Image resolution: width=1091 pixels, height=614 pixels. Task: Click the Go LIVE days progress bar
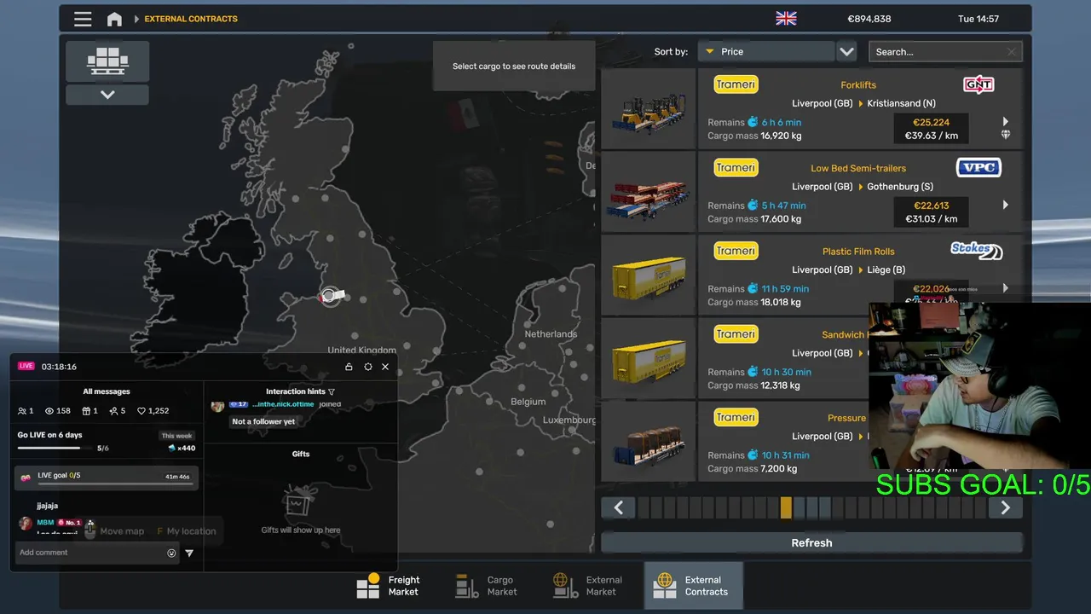tap(55, 449)
